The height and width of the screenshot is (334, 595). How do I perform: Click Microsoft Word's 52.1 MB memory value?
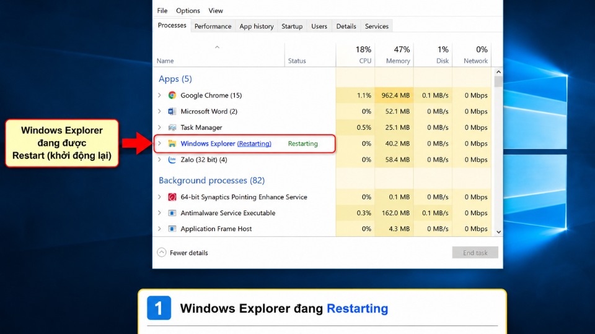click(x=397, y=111)
